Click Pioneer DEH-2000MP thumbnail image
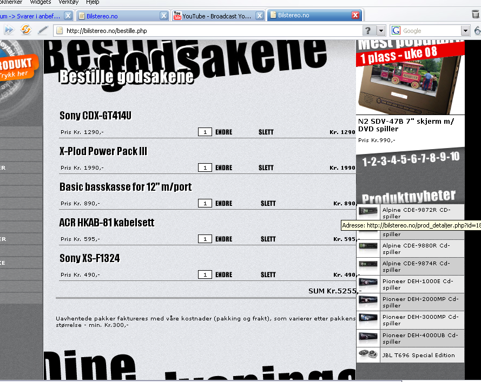 tap(368, 299)
